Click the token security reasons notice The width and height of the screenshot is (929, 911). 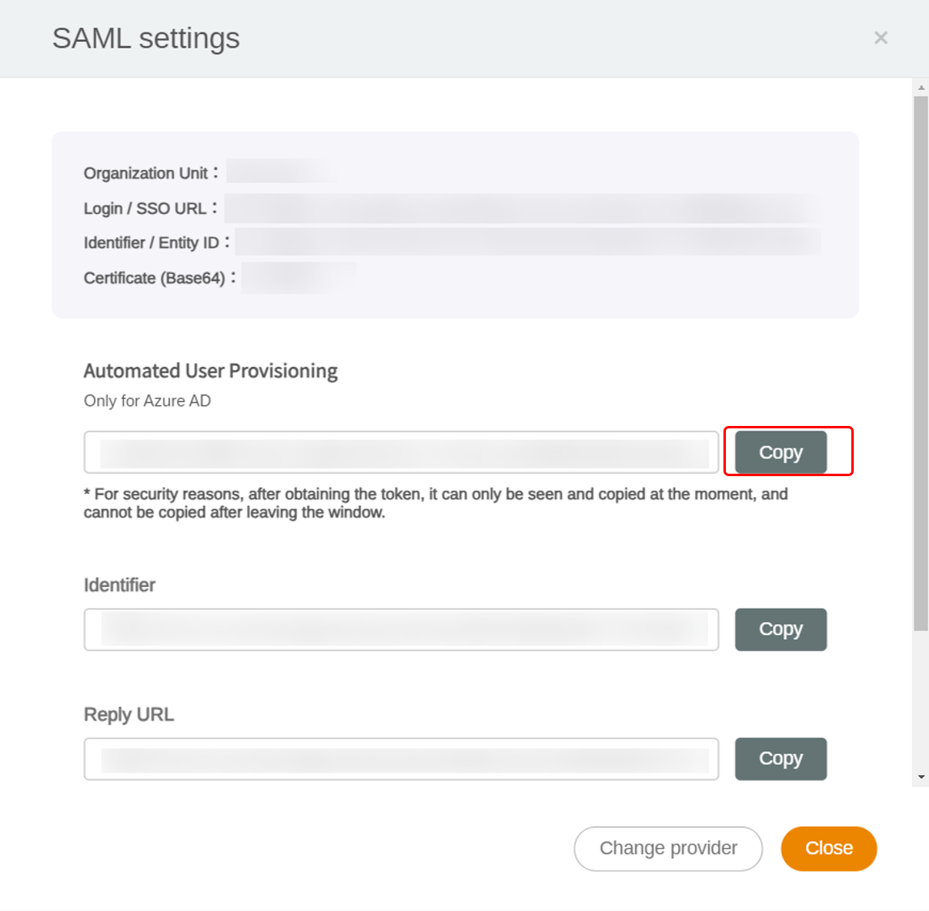(435, 503)
